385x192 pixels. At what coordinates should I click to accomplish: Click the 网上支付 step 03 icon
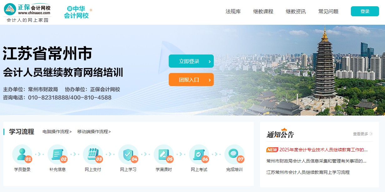tap(93, 154)
